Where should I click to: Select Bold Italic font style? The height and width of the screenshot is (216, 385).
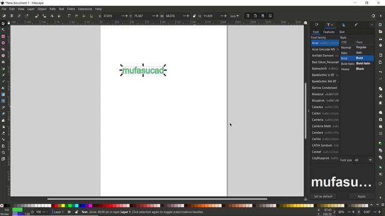point(357,64)
